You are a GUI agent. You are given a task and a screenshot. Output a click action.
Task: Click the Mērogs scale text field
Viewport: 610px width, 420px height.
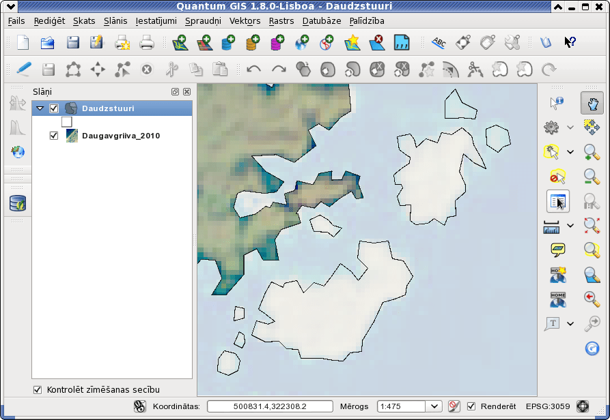pos(402,406)
